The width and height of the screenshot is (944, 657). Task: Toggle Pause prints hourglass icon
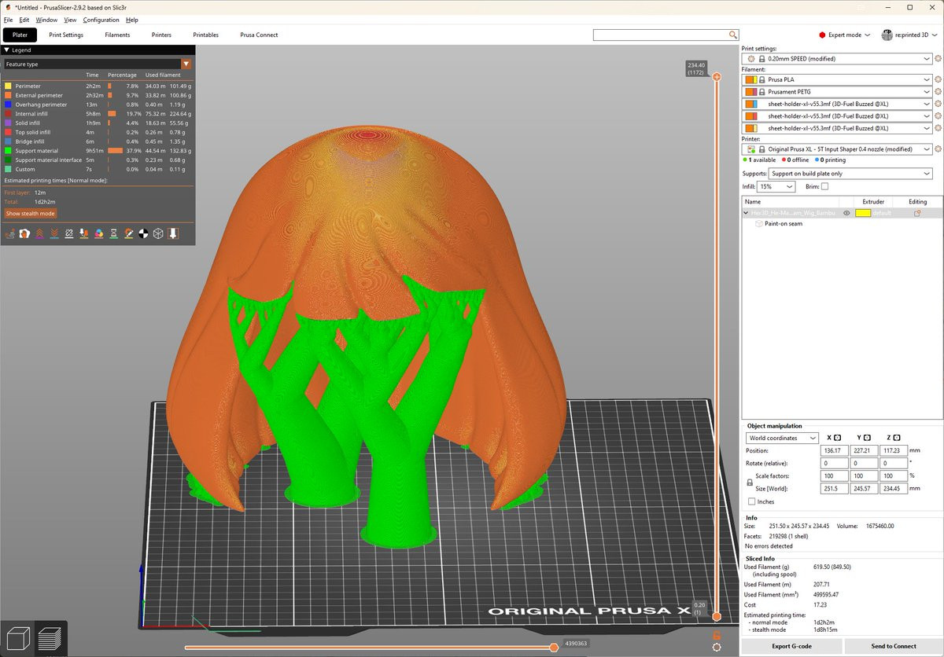(114, 233)
